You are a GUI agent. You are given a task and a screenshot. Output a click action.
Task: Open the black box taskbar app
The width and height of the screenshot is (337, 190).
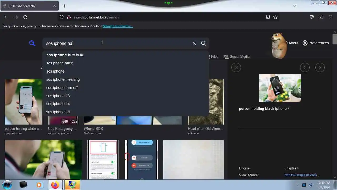click(x=23, y=185)
